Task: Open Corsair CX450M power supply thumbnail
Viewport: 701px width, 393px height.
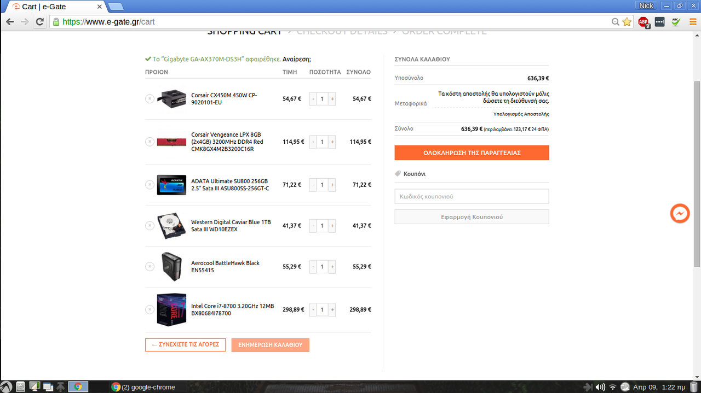Action: (x=171, y=98)
